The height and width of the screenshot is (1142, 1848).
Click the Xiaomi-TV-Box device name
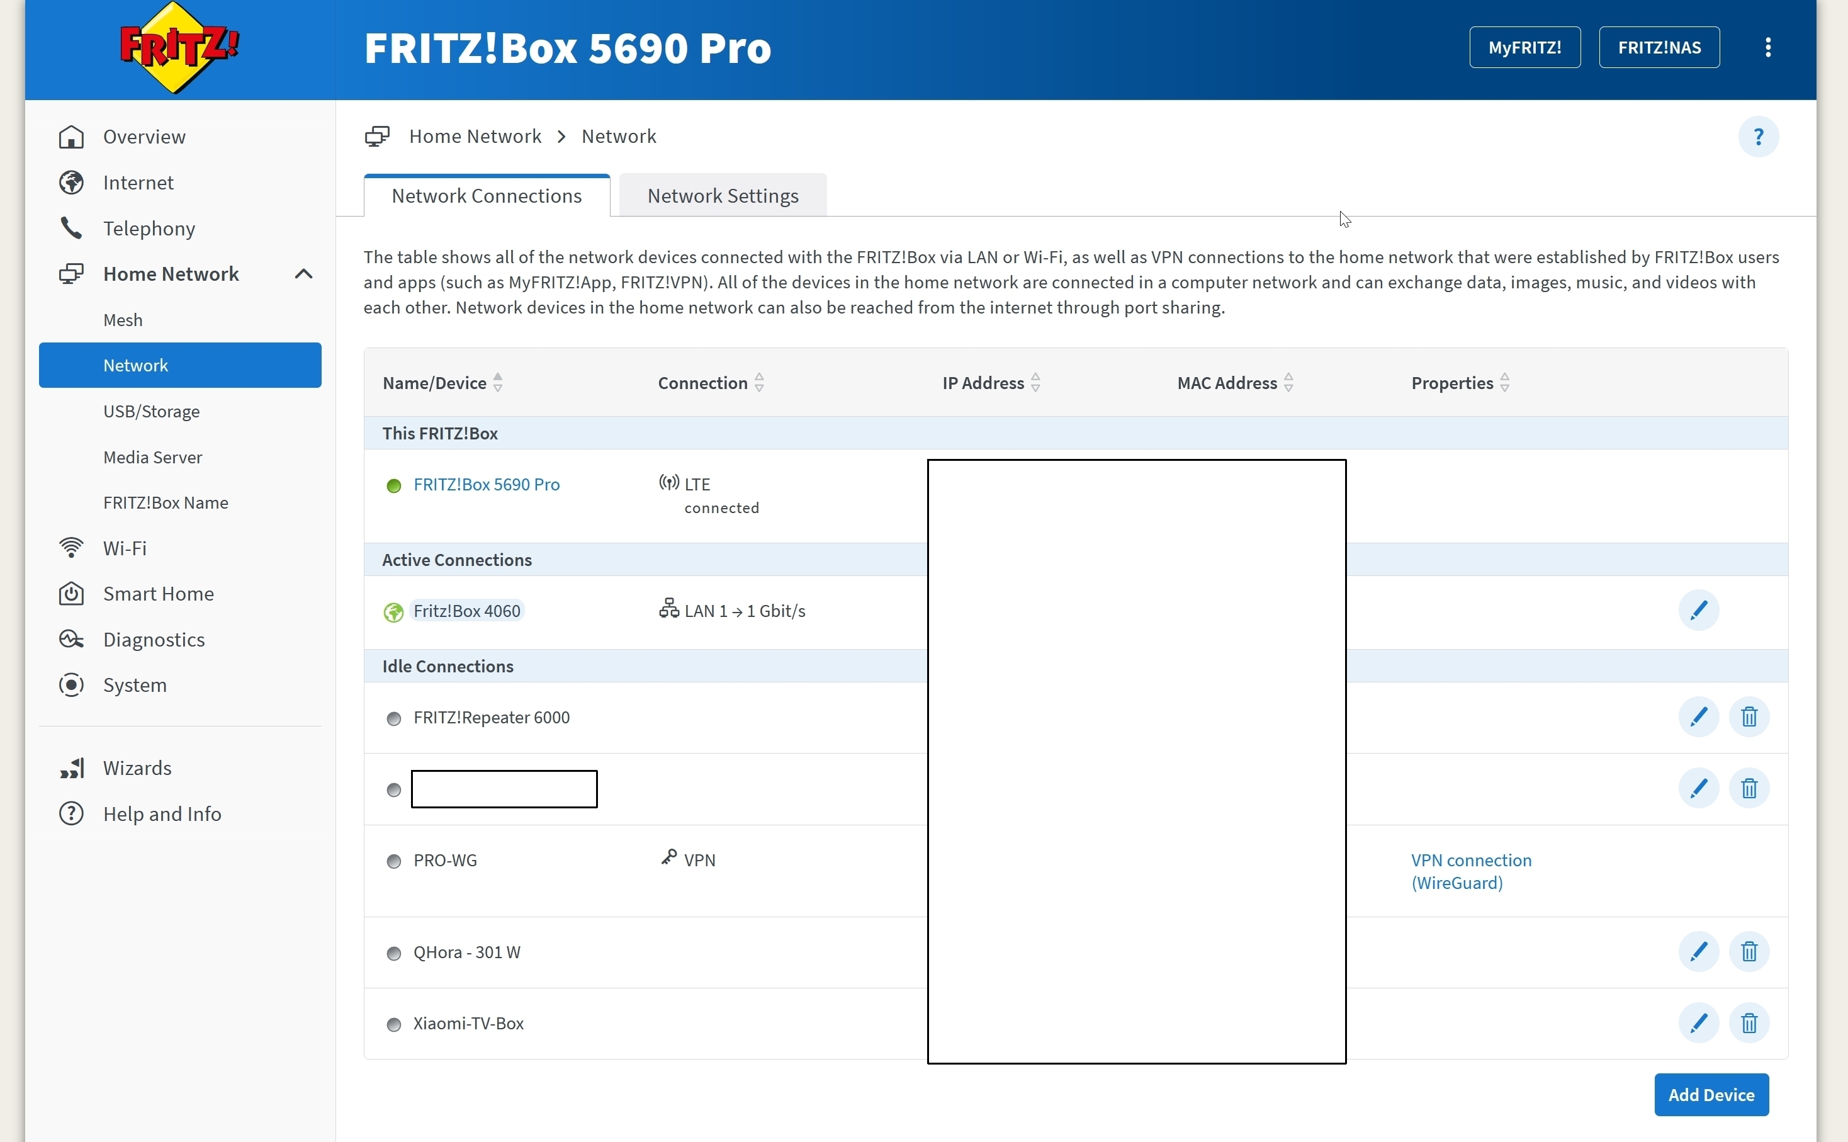click(468, 1024)
